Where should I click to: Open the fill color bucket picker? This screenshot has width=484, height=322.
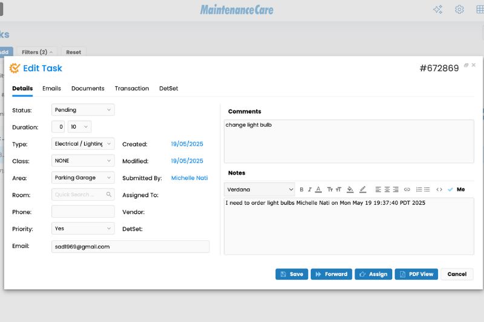(x=350, y=190)
